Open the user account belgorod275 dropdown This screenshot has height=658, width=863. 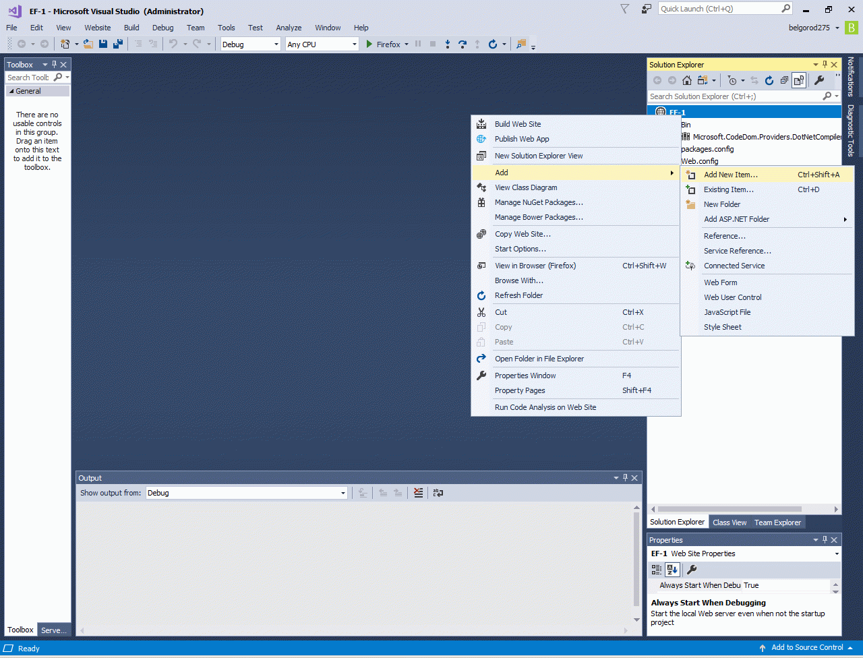(837, 28)
